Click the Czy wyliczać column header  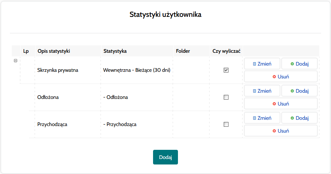[226, 51]
